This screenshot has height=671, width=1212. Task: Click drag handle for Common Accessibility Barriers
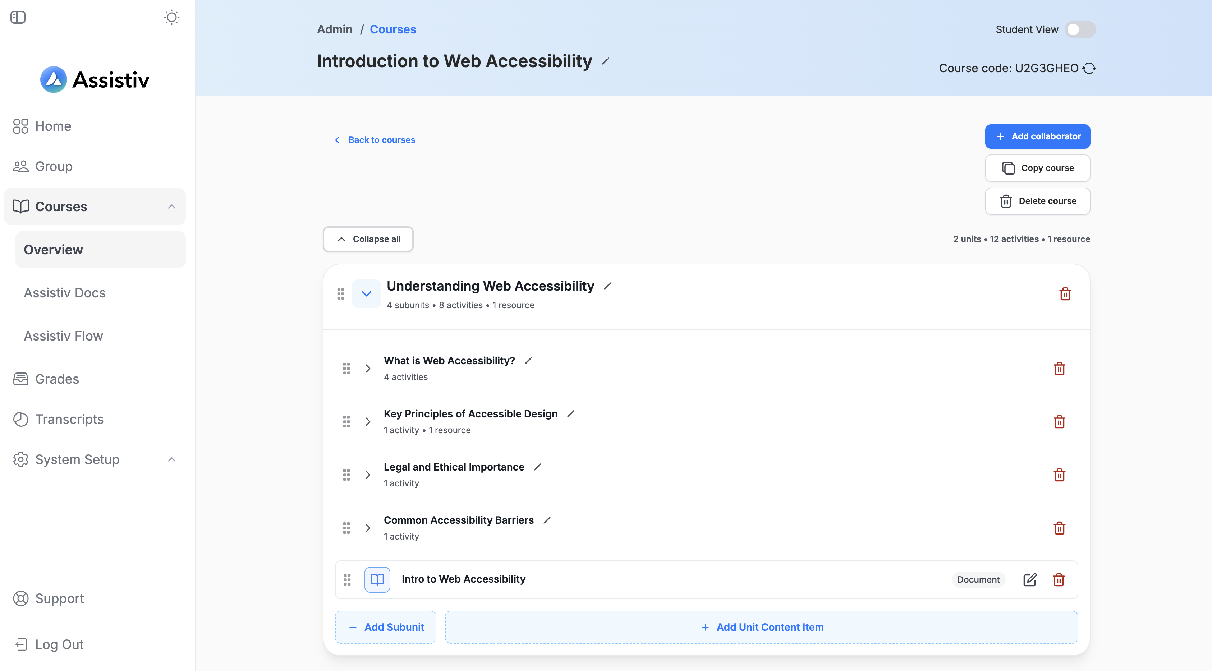(346, 528)
